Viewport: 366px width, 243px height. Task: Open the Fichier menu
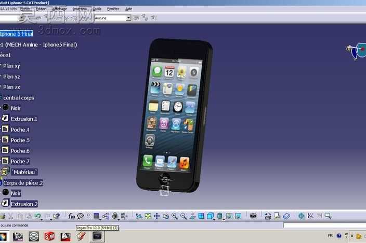25,9
